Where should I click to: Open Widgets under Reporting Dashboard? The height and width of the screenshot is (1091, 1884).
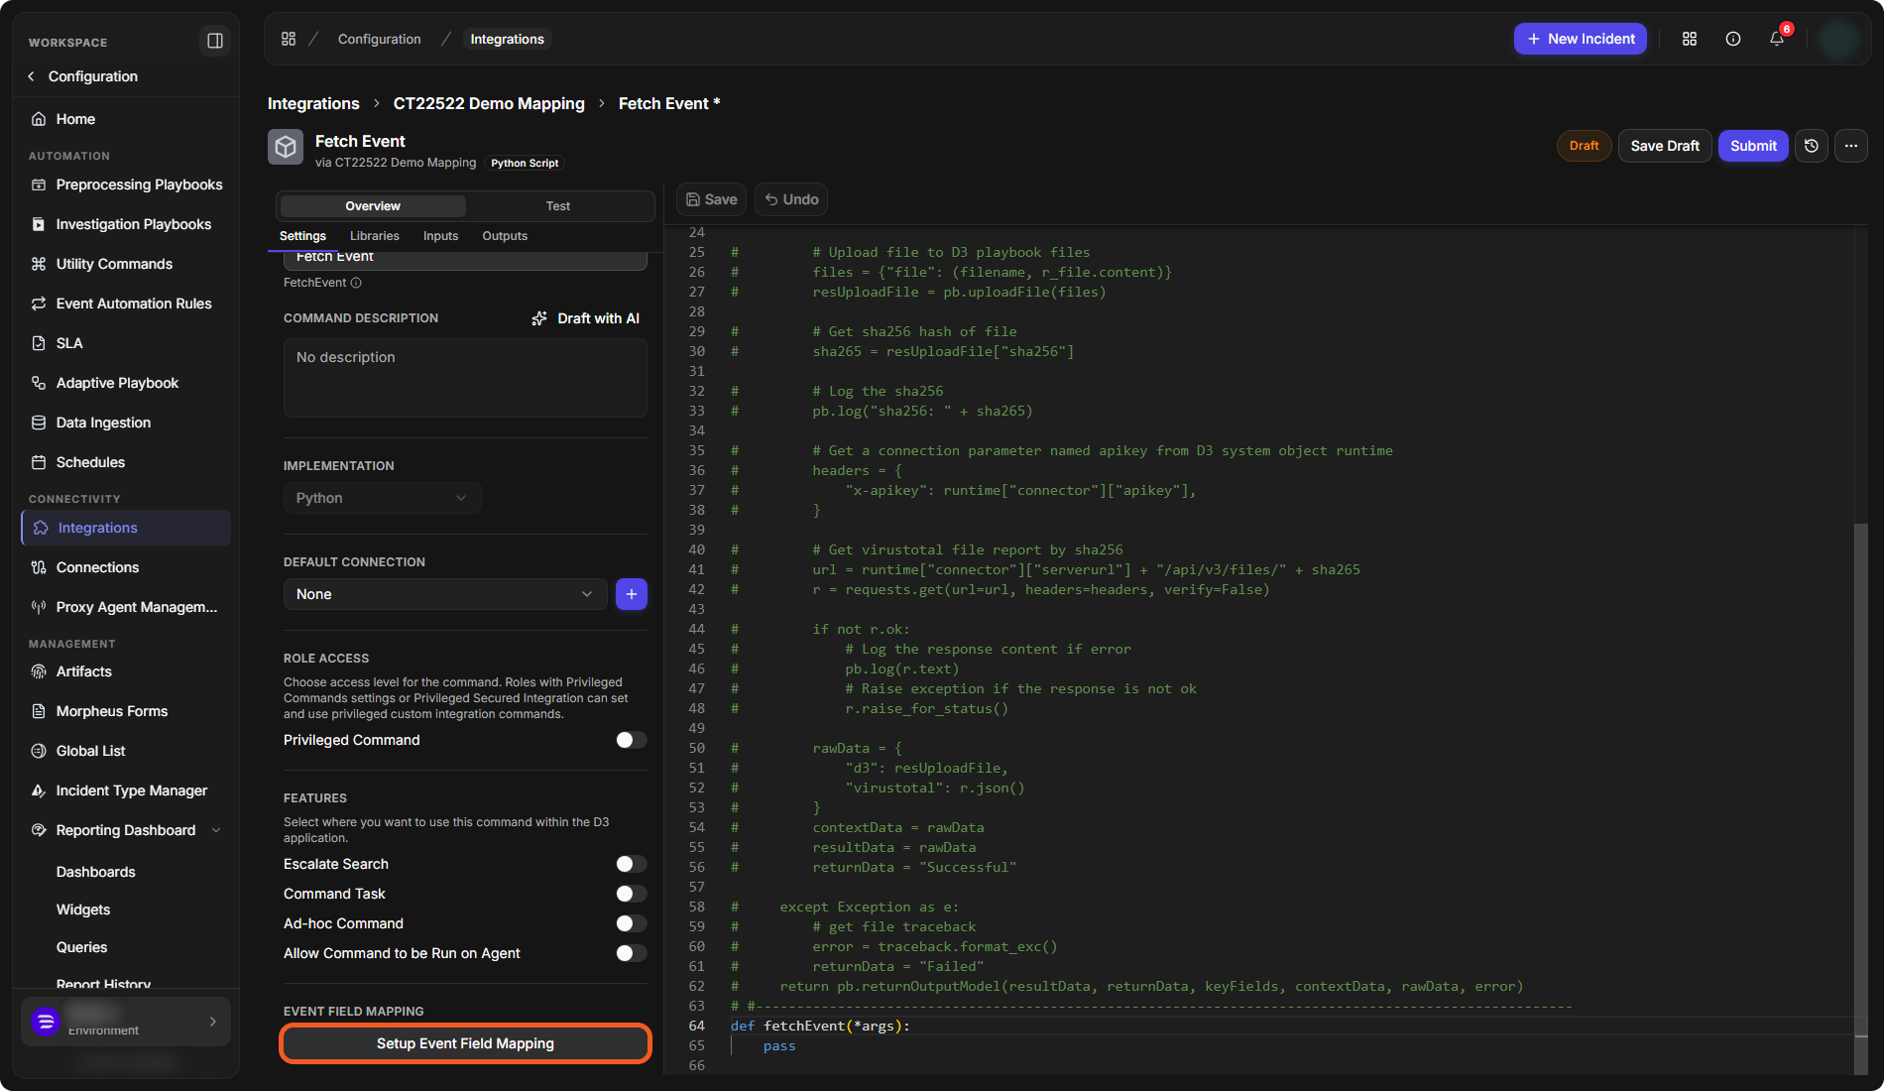(x=83, y=909)
